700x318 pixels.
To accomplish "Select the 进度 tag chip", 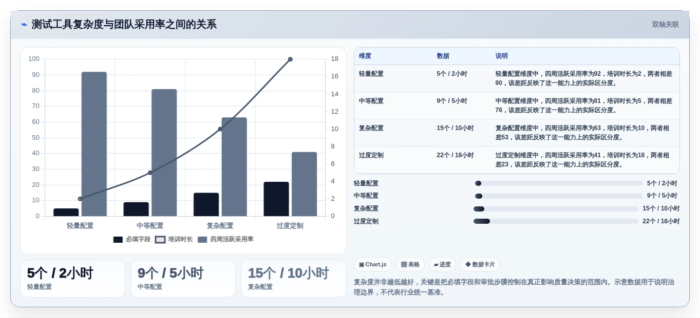I will point(442,264).
